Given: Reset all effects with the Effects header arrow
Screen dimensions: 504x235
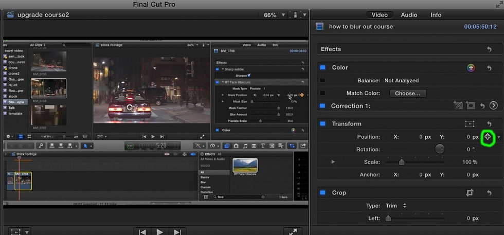Looking at the screenshot, I should (x=489, y=49).
